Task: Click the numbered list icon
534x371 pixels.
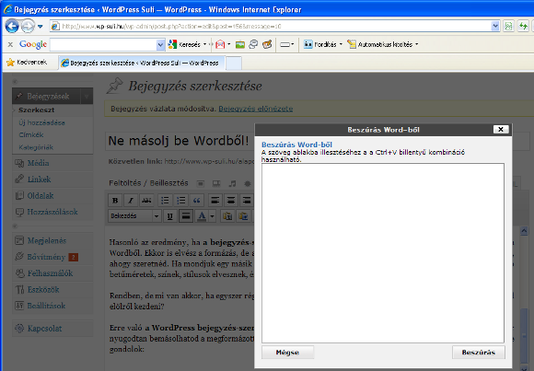Action: 180,201
